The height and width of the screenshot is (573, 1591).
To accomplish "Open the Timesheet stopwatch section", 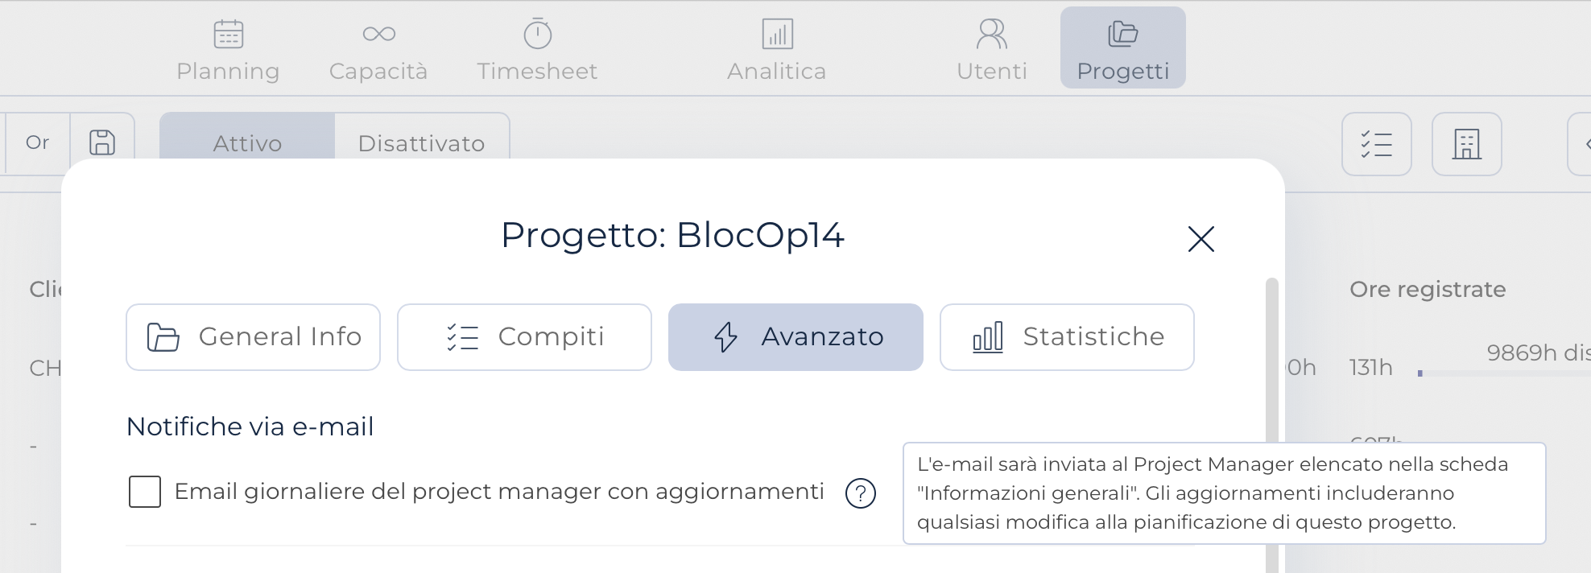I will click(x=537, y=50).
